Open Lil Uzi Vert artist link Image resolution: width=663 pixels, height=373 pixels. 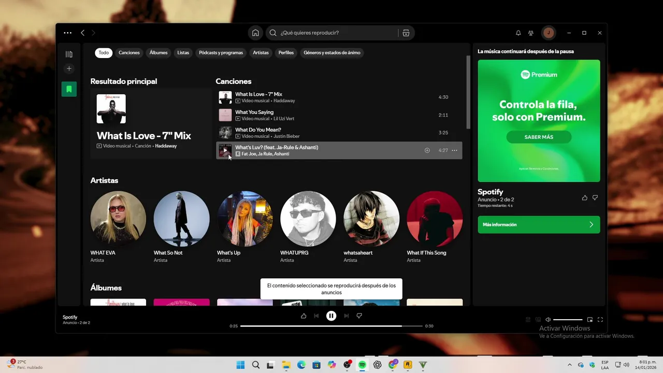coord(284,119)
